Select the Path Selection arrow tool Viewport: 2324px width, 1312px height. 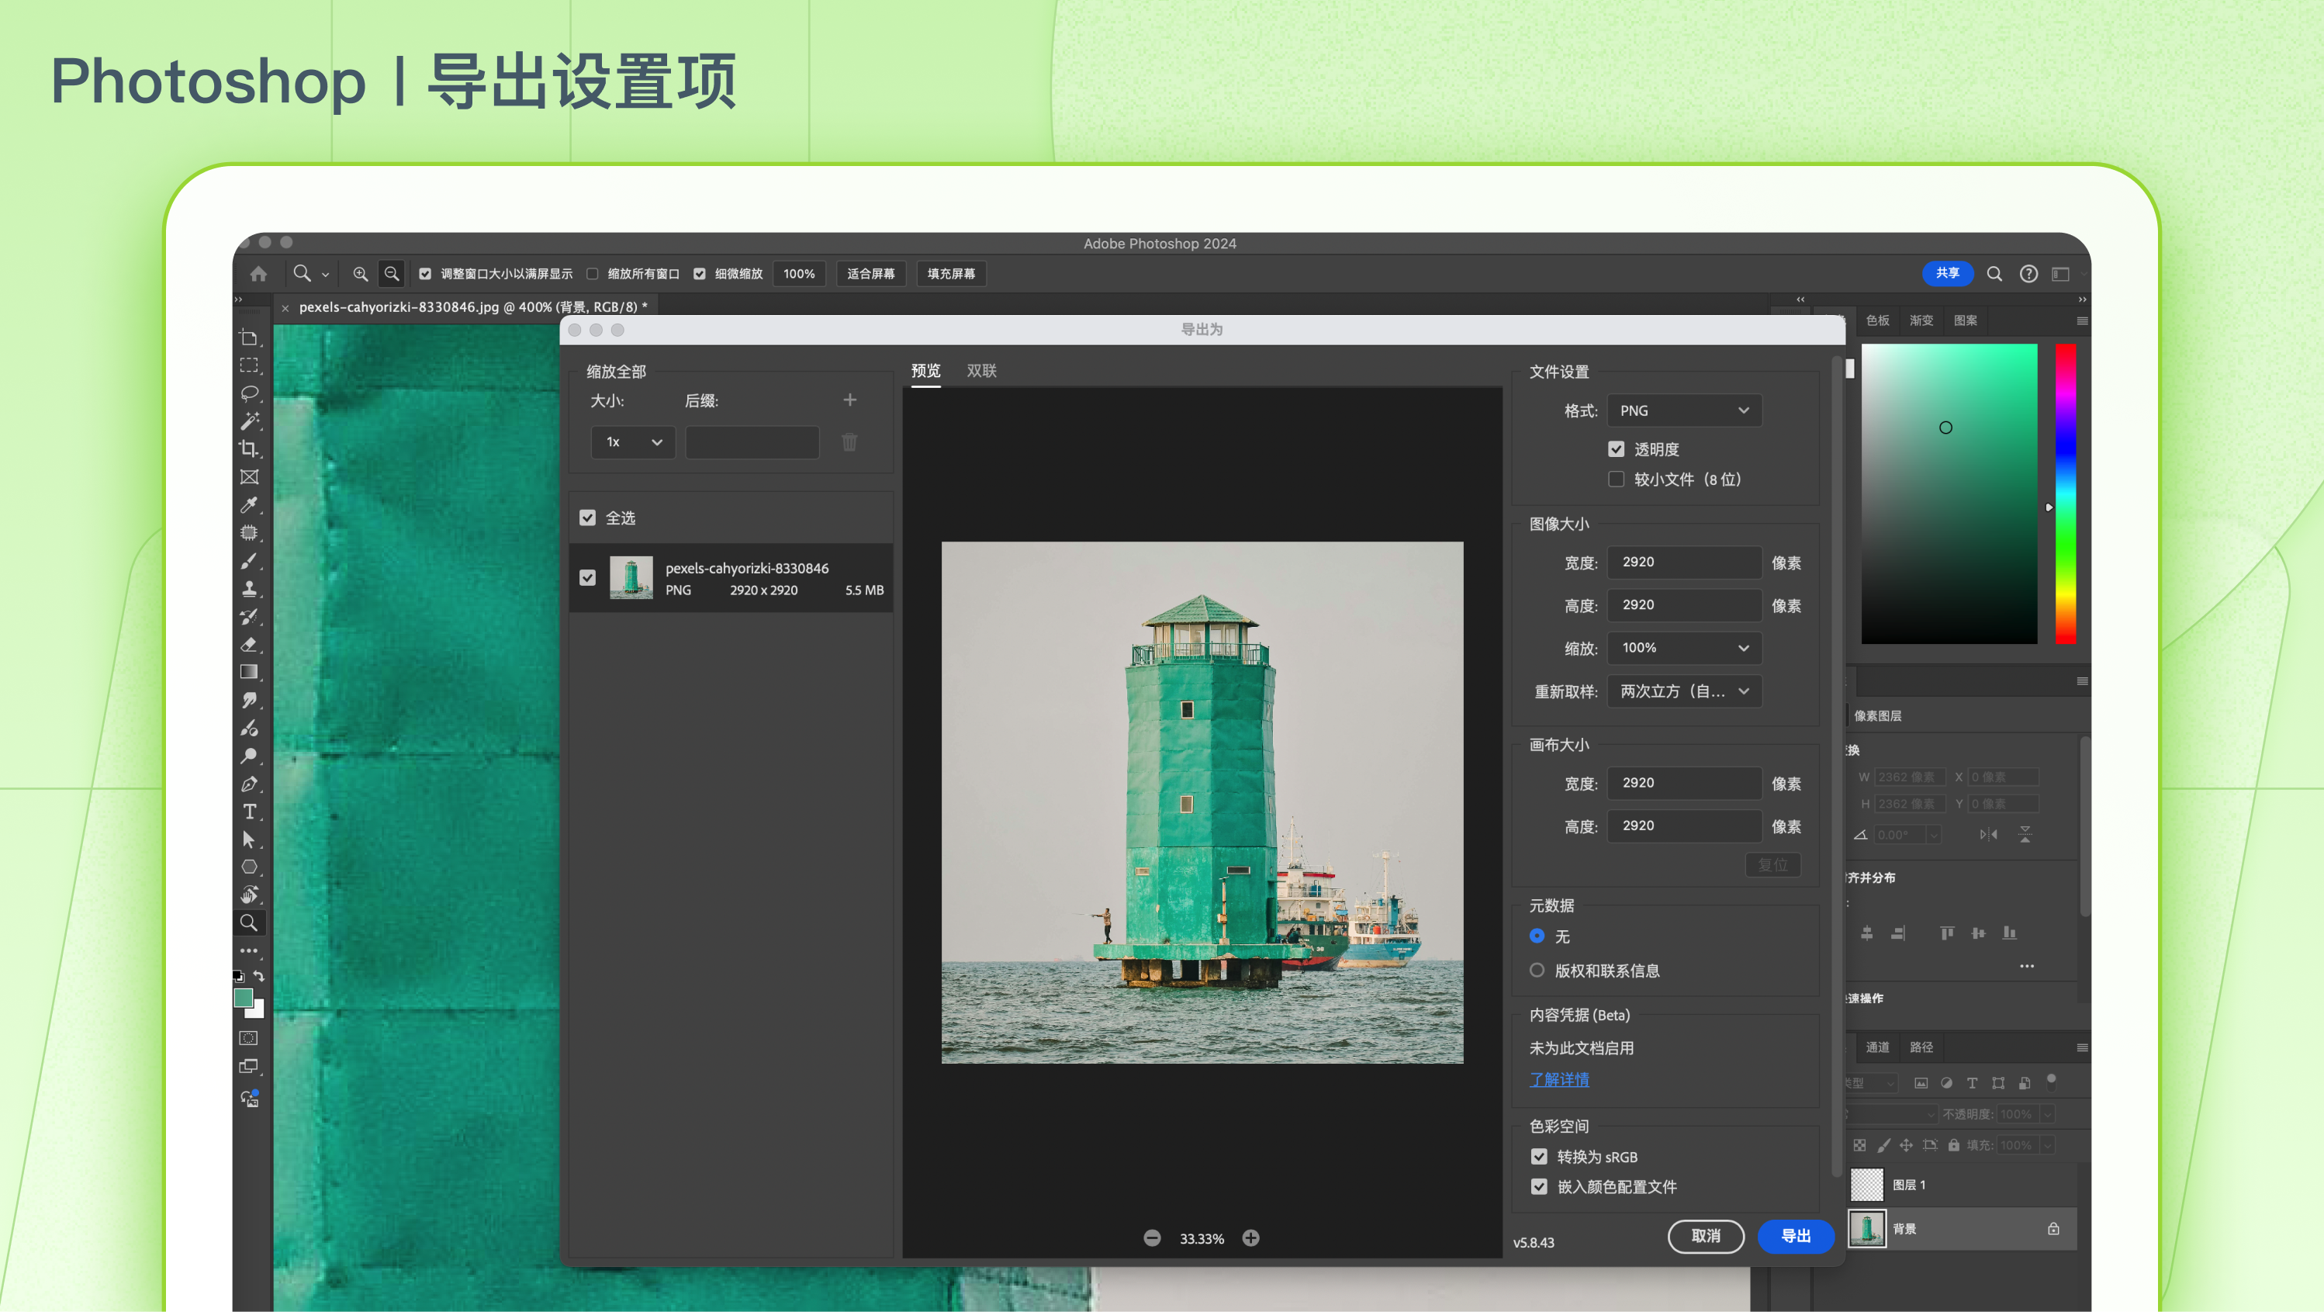coord(249,840)
